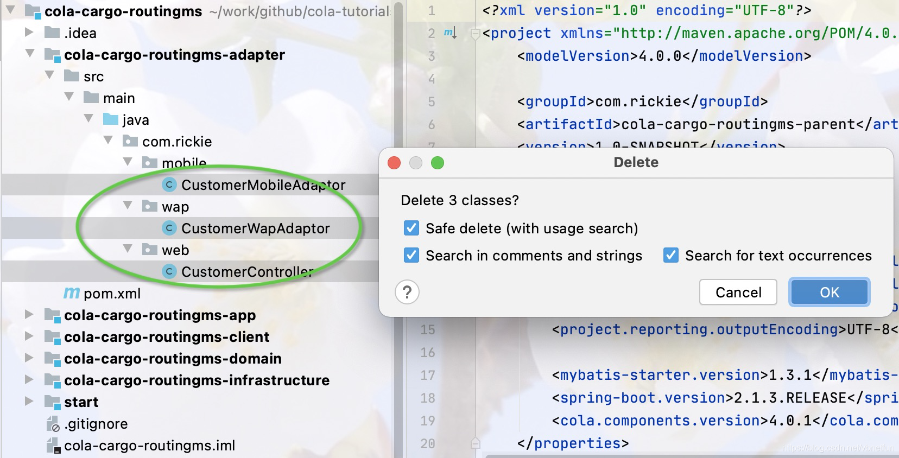Viewport: 899px width, 458px height.
Task: Open help with the question mark button
Action: 407,292
